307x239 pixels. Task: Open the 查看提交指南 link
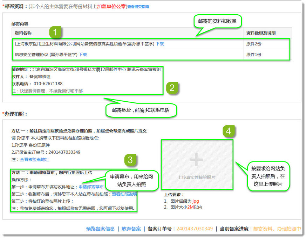point(138,7)
